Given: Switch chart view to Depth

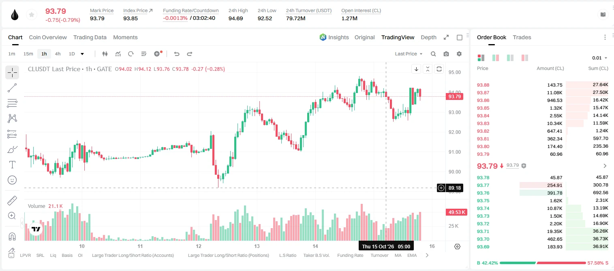Looking at the screenshot, I should [x=428, y=37].
